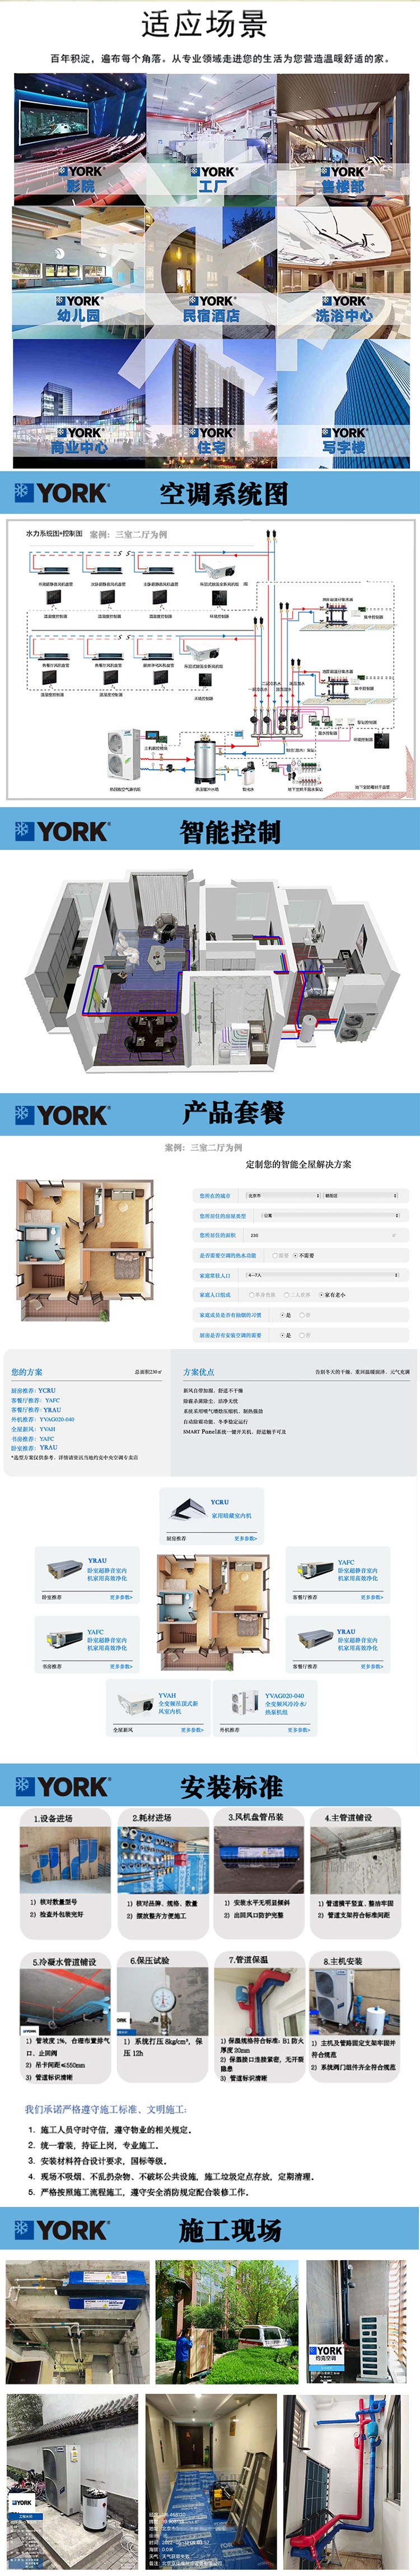Click the 民宿酒店 scene tile
The height and width of the screenshot is (2576, 420).
[x=211, y=272]
